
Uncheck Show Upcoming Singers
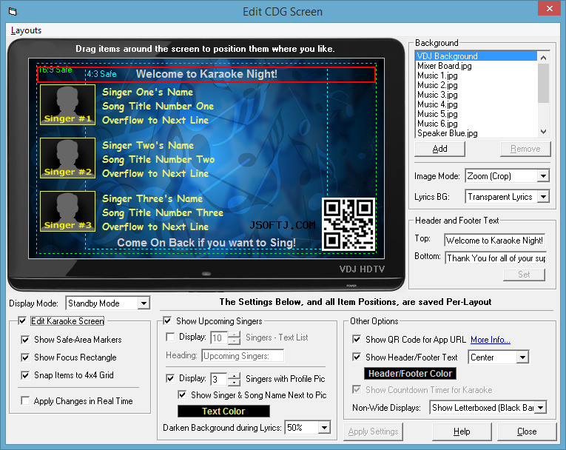tap(167, 320)
